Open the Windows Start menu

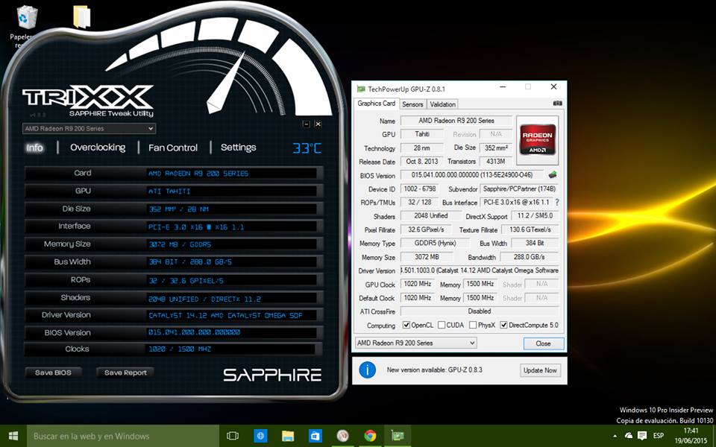(x=13, y=436)
